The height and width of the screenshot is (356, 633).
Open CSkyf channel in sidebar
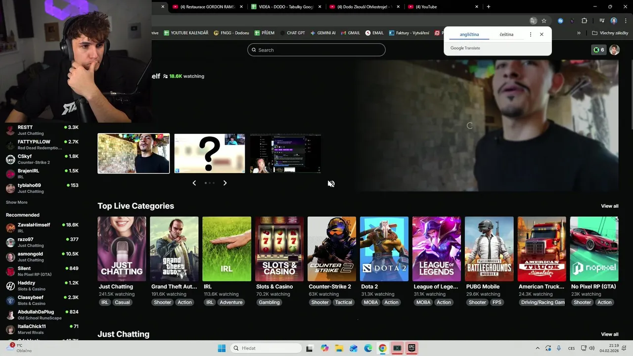tap(42, 159)
